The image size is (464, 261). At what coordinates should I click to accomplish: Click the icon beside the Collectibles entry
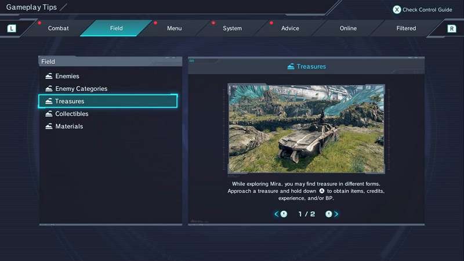49,114
